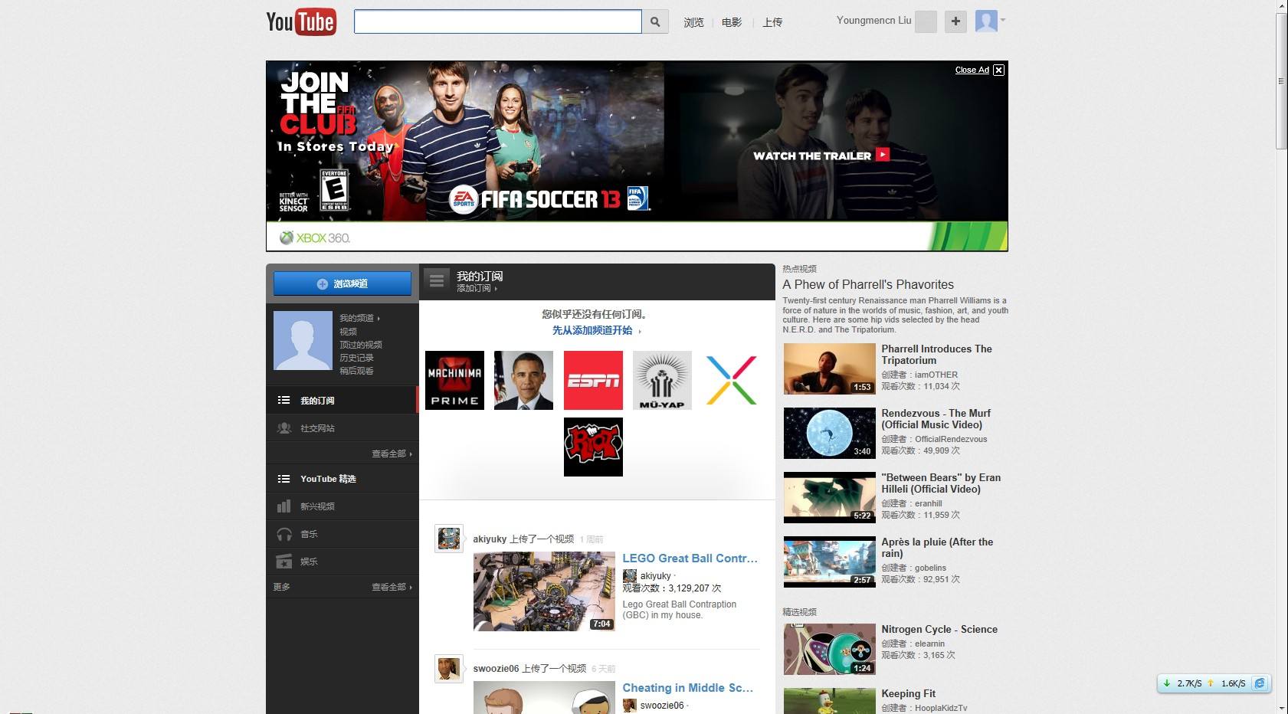This screenshot has height=714, width=1288.
Task: Click the search input field
Action: [497, 21]
